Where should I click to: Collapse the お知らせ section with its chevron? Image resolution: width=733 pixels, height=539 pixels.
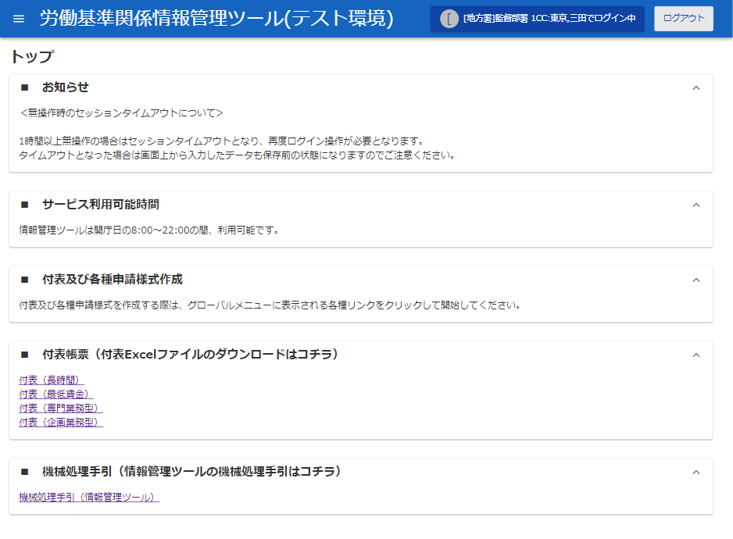click(x=696, y=87)
